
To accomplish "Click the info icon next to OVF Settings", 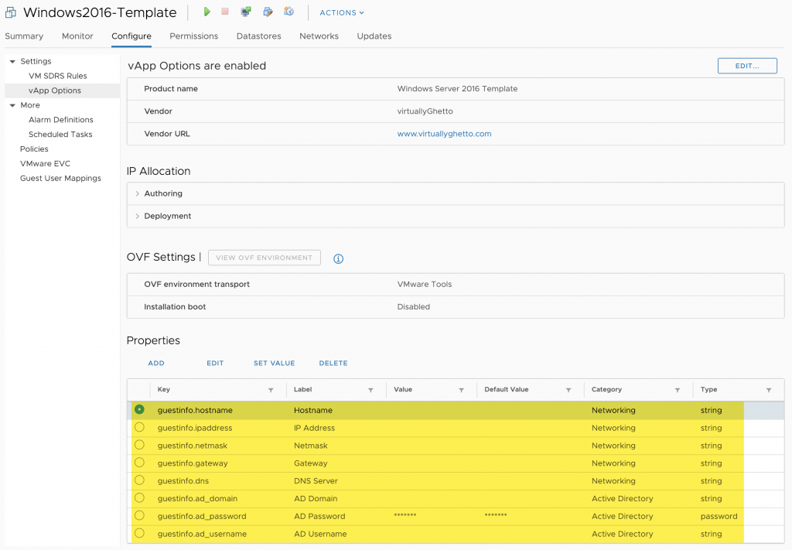I will [x=338, y=259].
